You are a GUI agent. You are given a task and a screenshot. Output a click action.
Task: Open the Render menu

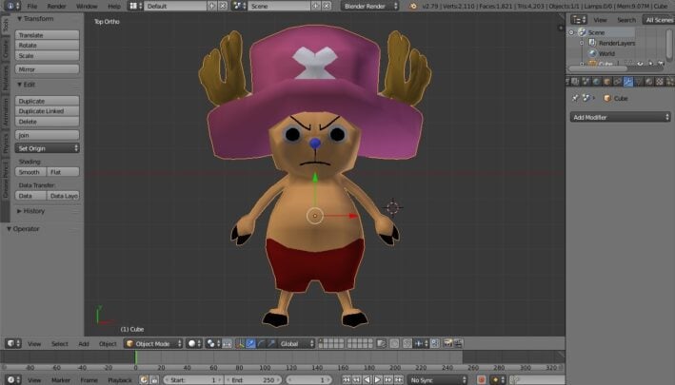pyautogui.click(x=56, y=6)
